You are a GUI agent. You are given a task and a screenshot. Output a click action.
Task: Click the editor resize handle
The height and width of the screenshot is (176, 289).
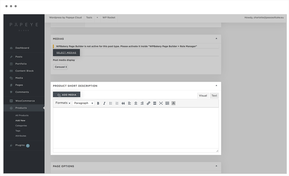[x=217, y=151]
